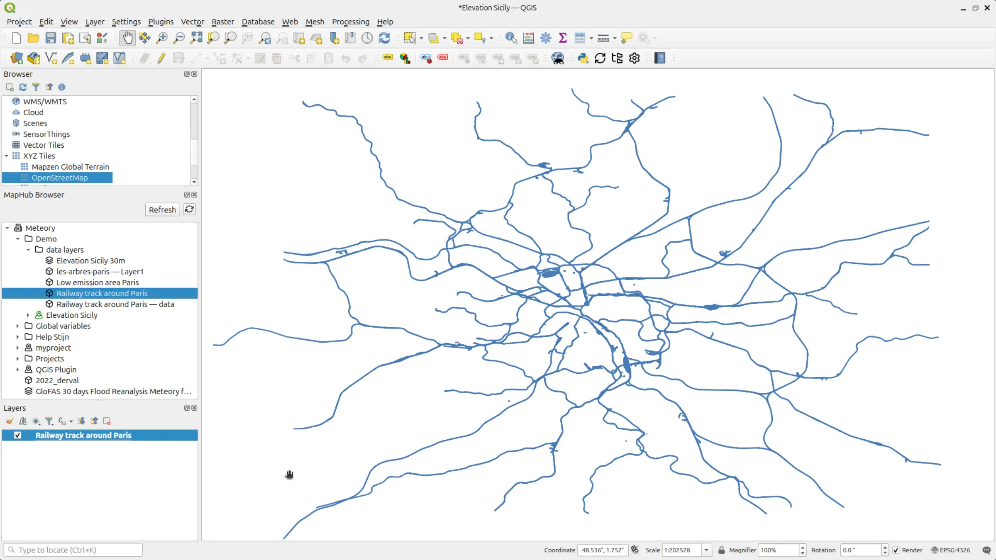Open the Python Console
This screenshot has height=560, width=996.
click(583, 58)
